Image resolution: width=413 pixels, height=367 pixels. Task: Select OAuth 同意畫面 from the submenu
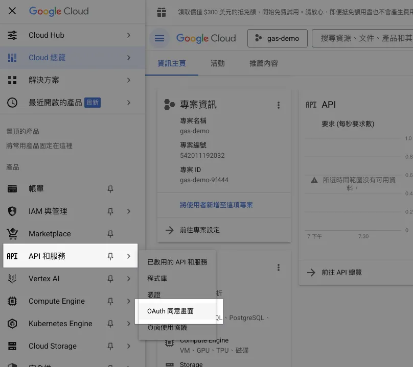click(x=170, y=311)
